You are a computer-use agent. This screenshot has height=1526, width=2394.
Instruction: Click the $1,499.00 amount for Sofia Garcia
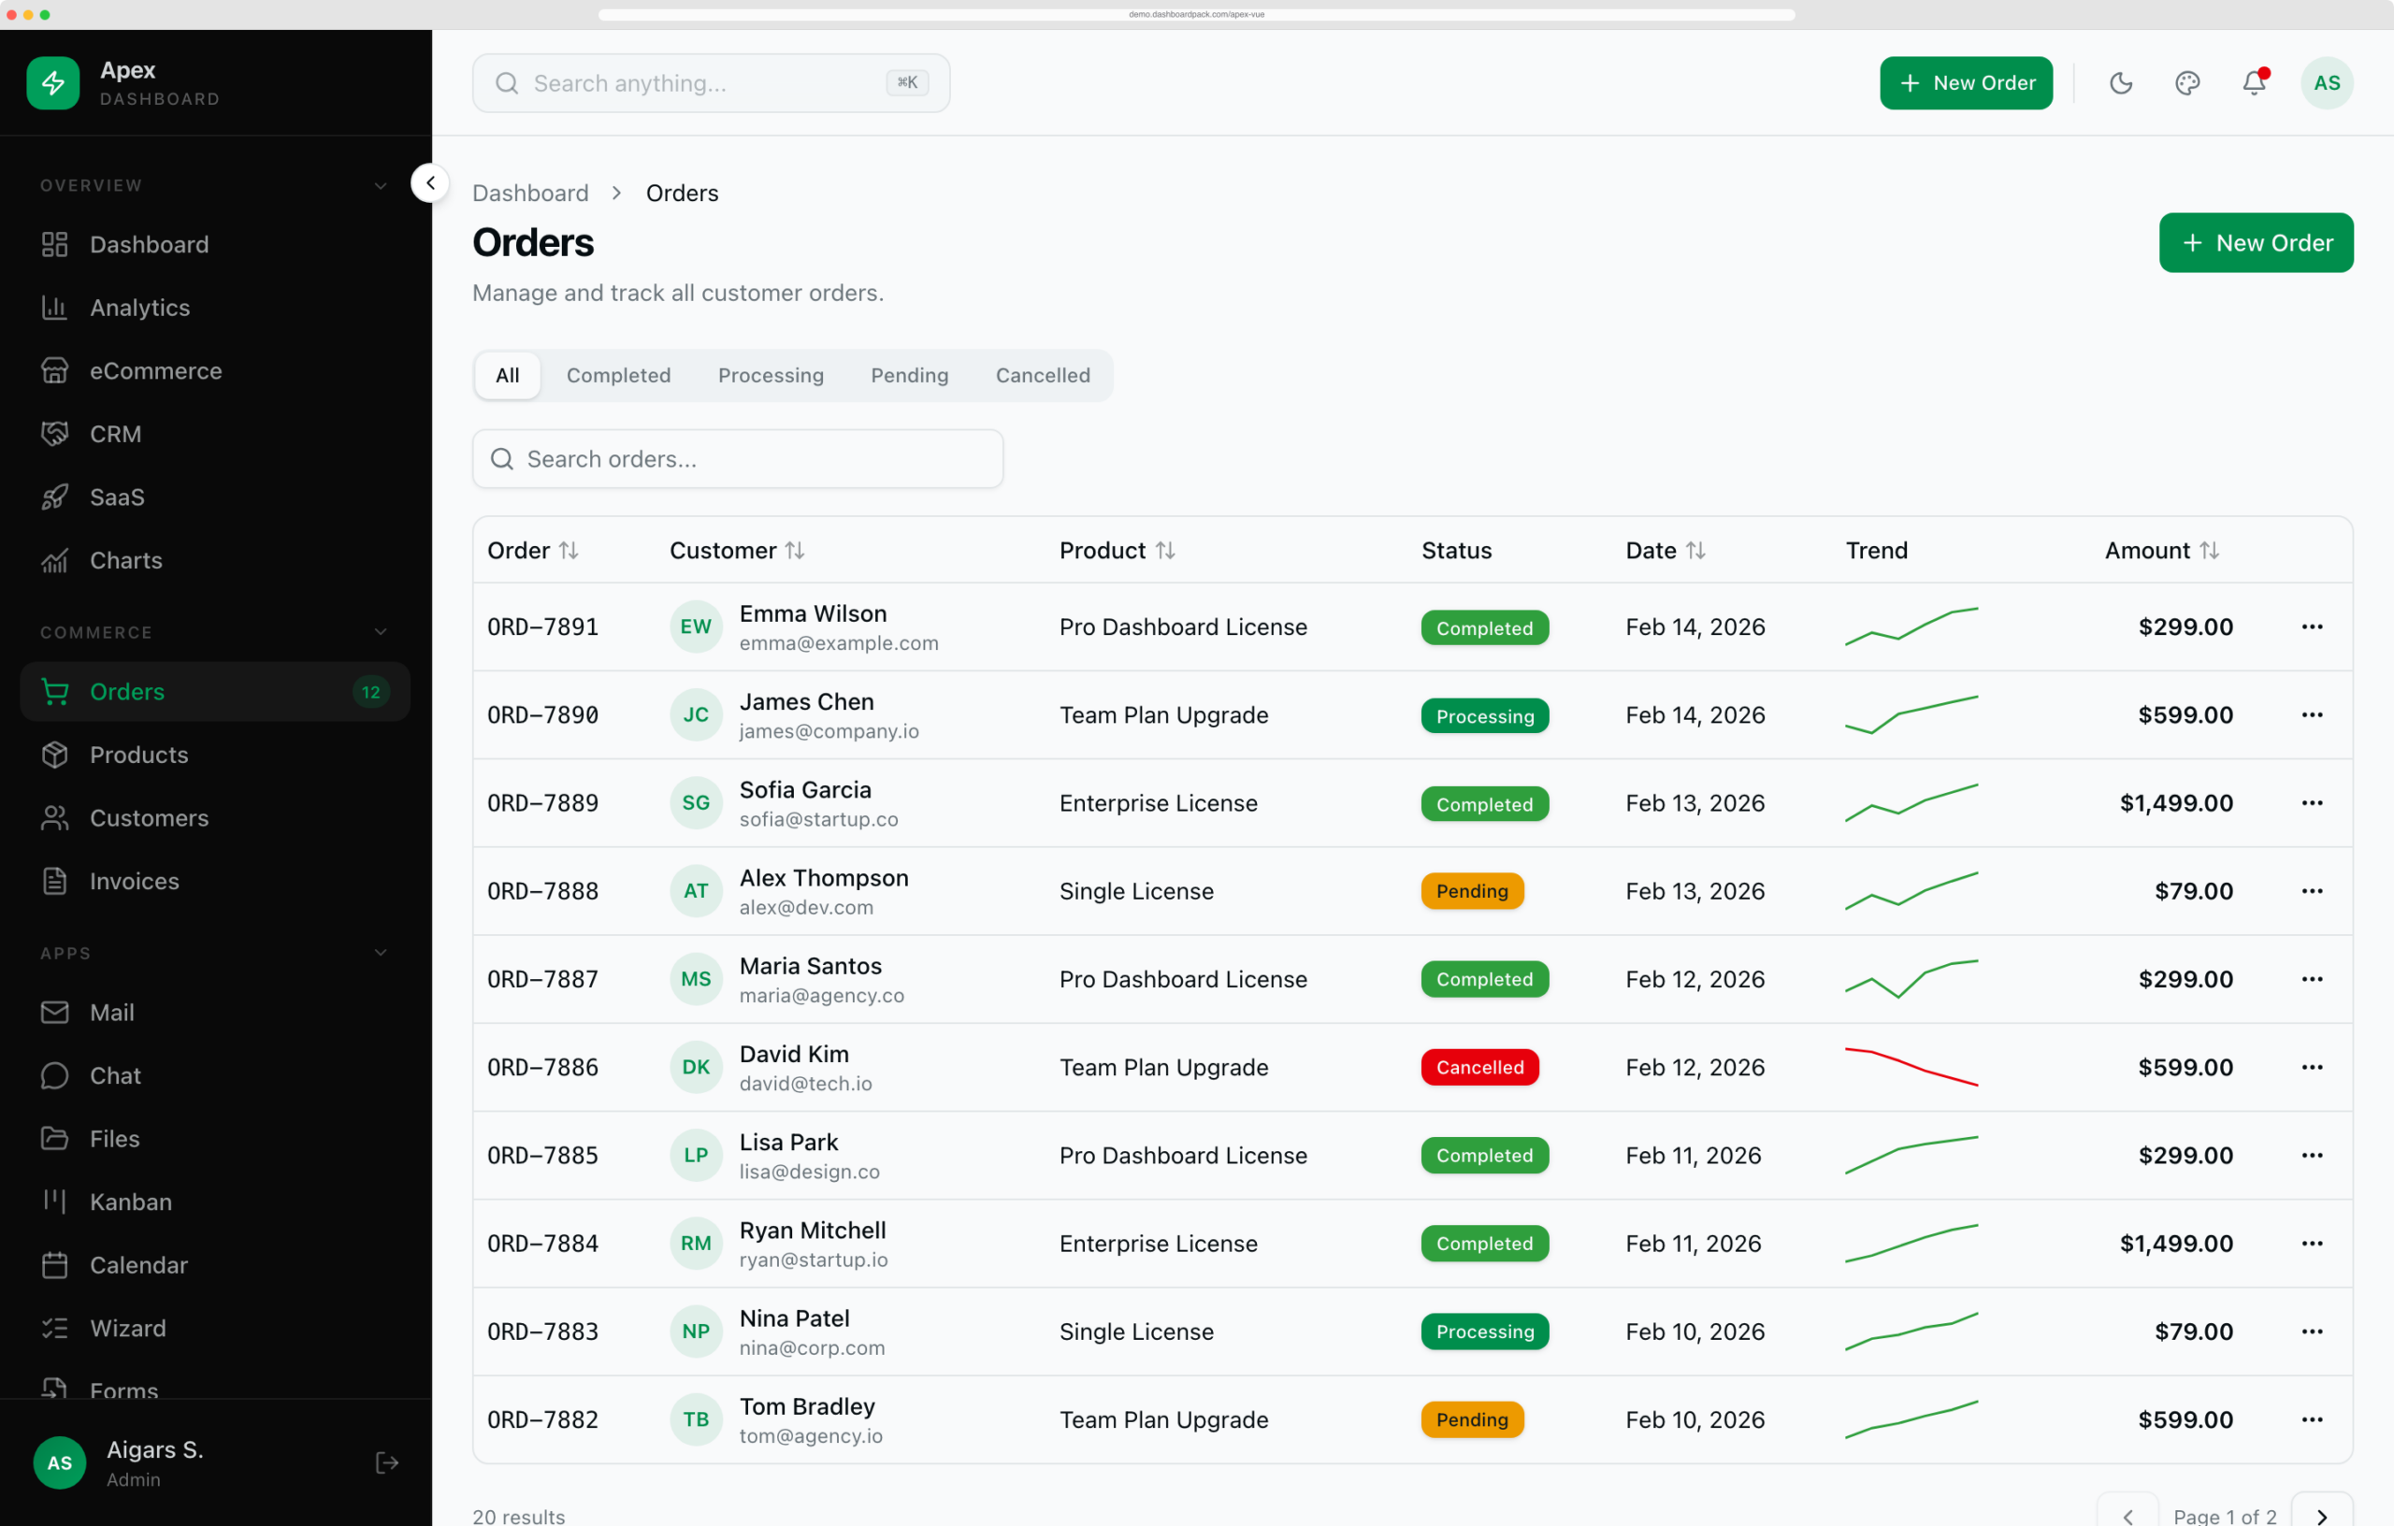[2176, 802]
